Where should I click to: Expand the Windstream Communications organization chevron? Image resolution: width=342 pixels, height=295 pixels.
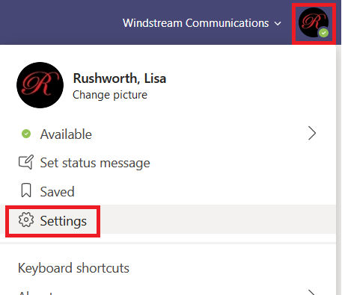coord(278,24)
